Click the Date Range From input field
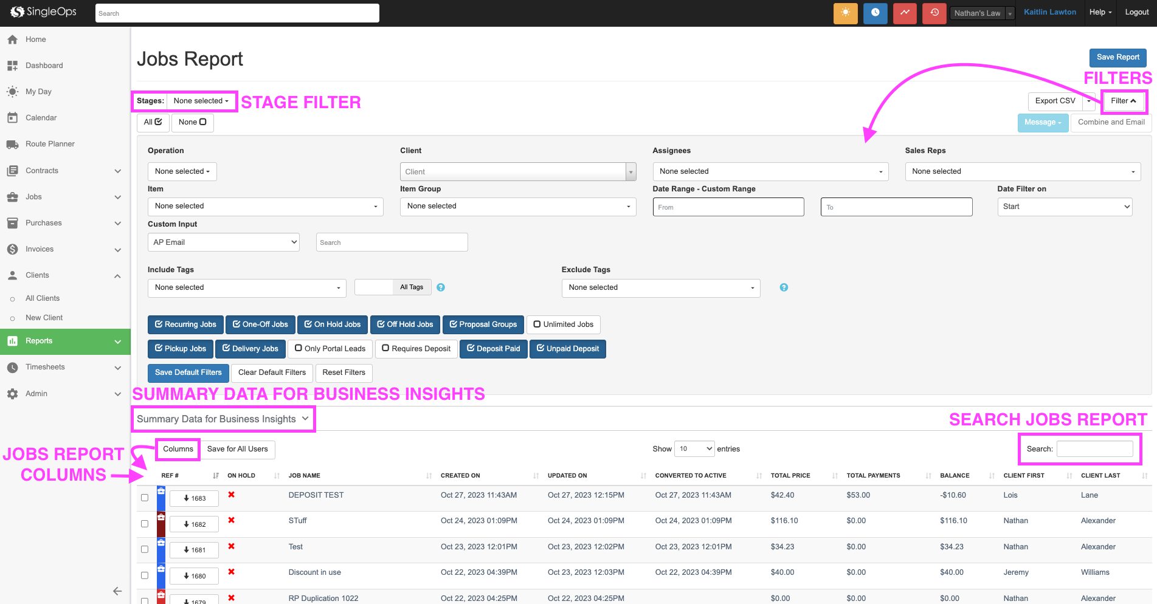The width and height of the screenshot is (1157, 604). point(728,207)
